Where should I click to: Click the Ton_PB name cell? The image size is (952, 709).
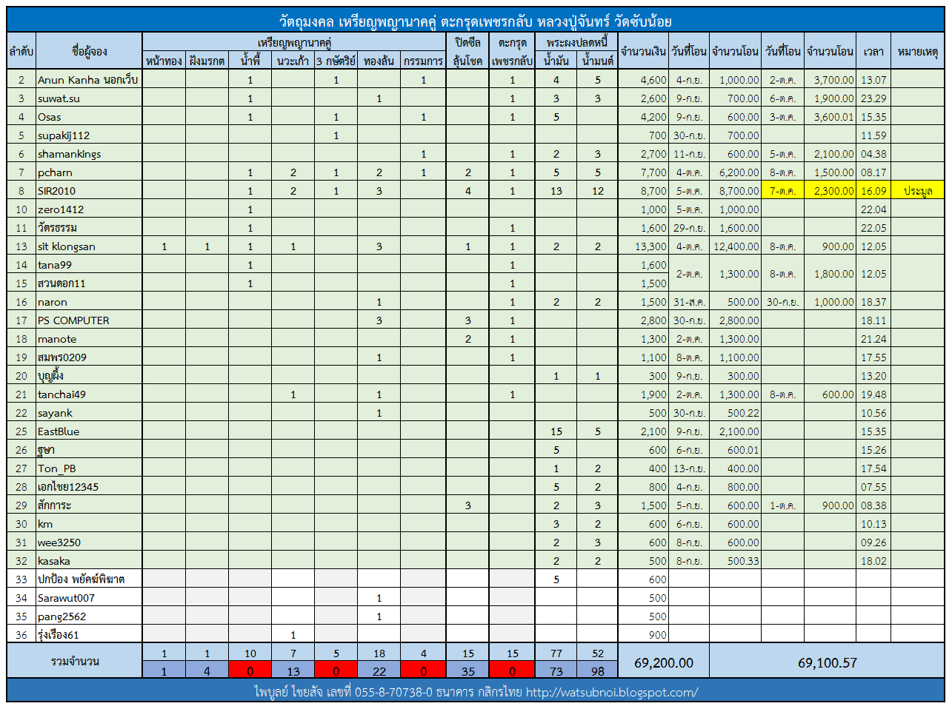pos(89,468)
